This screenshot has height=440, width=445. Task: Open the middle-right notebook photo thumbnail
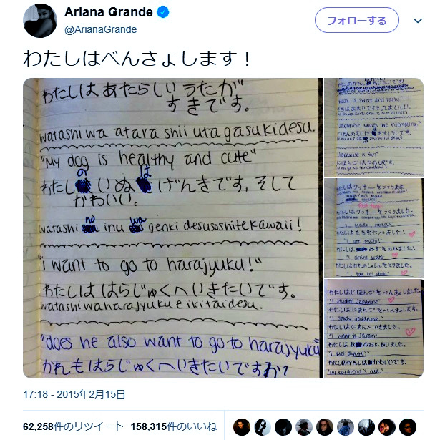[x=373, y=228]
